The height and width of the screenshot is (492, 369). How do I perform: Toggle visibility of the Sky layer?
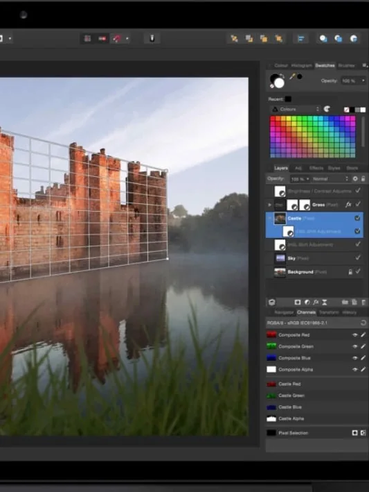[x=358, y=257]
